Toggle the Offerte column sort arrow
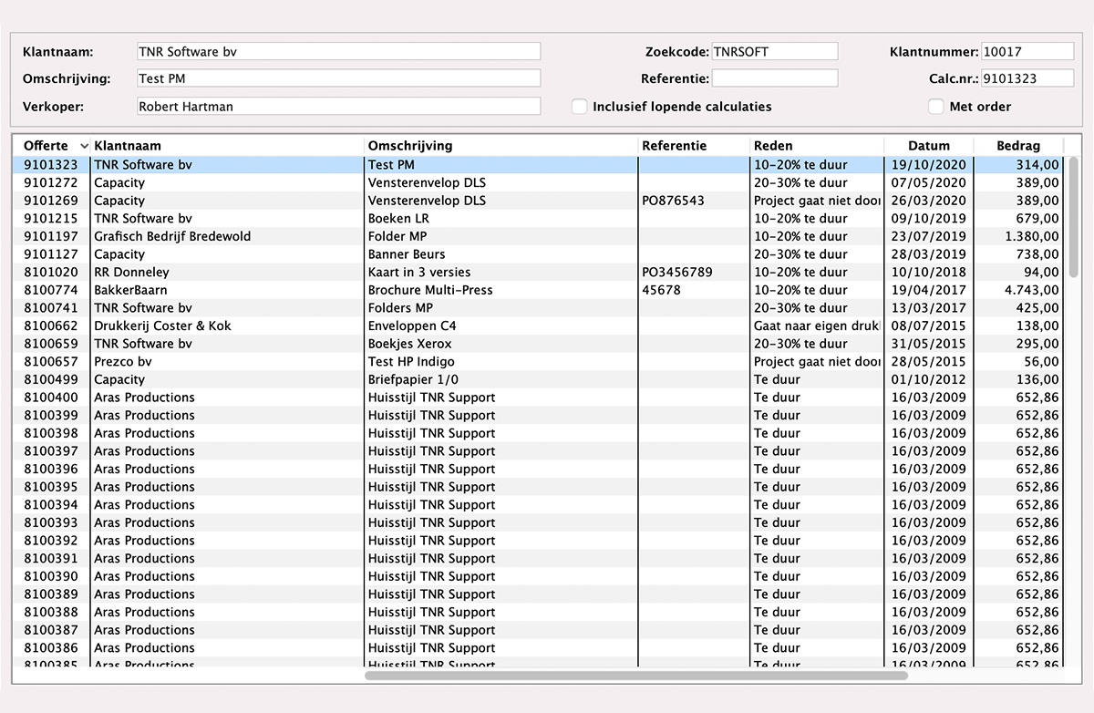 click(x=85, y=146)
